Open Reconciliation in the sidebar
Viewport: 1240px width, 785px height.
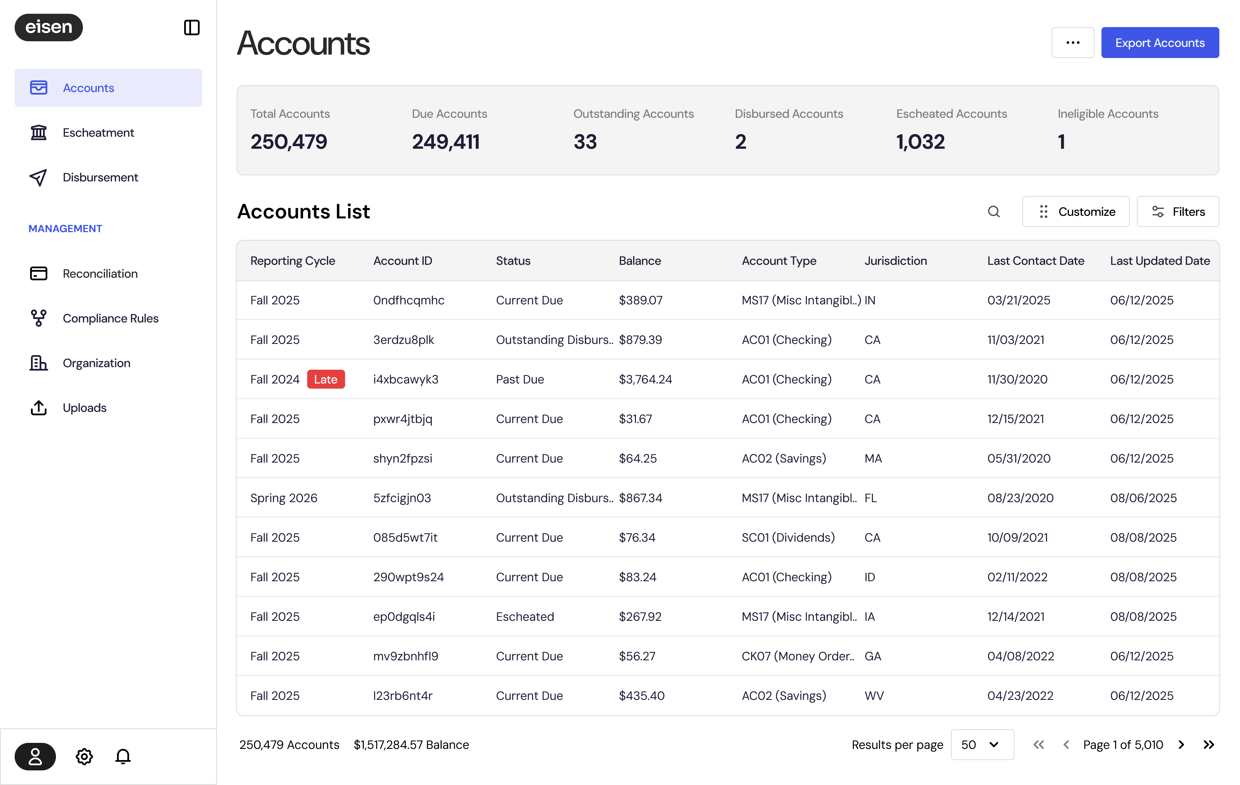(100, 274)
